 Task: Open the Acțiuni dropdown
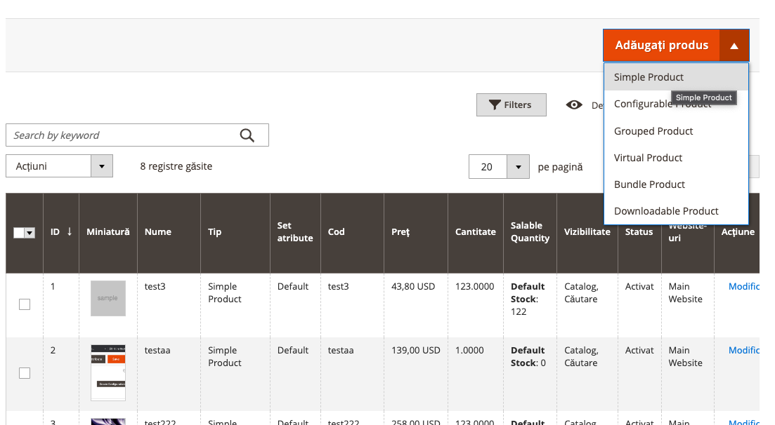coord(59,166)
